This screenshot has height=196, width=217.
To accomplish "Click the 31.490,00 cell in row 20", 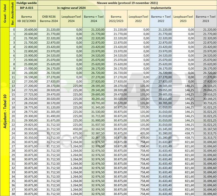I will [49, 116].
